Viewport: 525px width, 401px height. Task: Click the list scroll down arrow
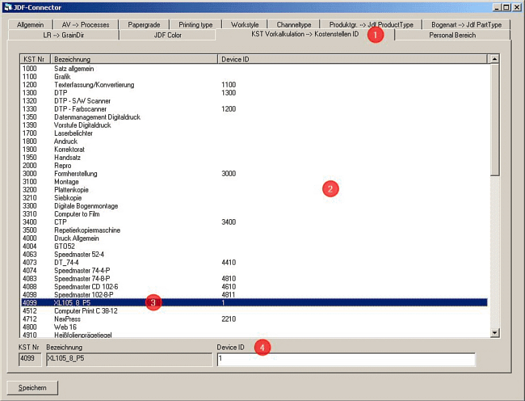pos(495,332)
